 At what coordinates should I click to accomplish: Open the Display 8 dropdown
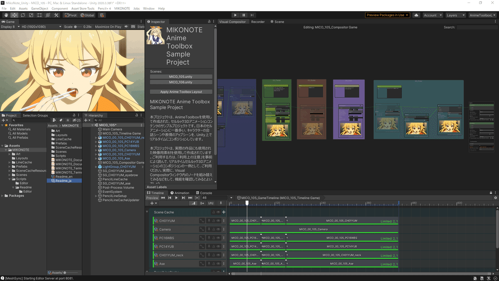[x=10, y=27]
